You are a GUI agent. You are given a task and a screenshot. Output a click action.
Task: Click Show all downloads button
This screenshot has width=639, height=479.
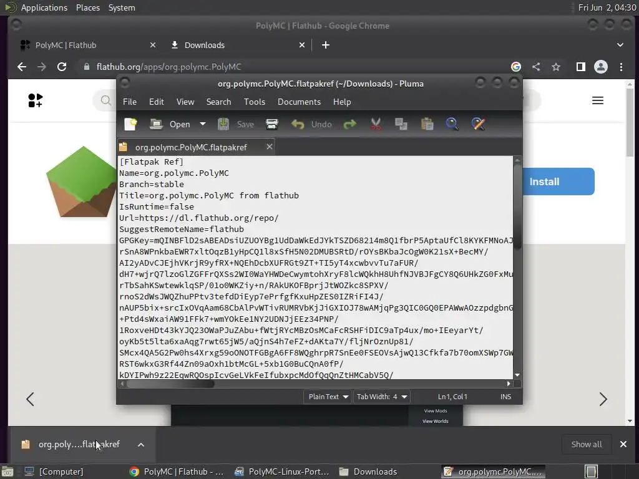pyautogui.click(x=587, y=444)
